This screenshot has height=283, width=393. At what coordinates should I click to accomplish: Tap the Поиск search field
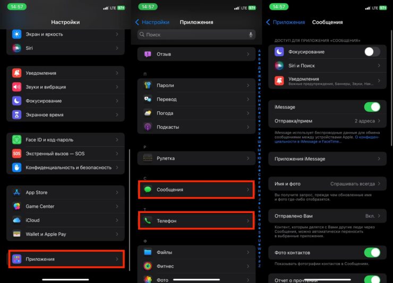click(194, 34)
